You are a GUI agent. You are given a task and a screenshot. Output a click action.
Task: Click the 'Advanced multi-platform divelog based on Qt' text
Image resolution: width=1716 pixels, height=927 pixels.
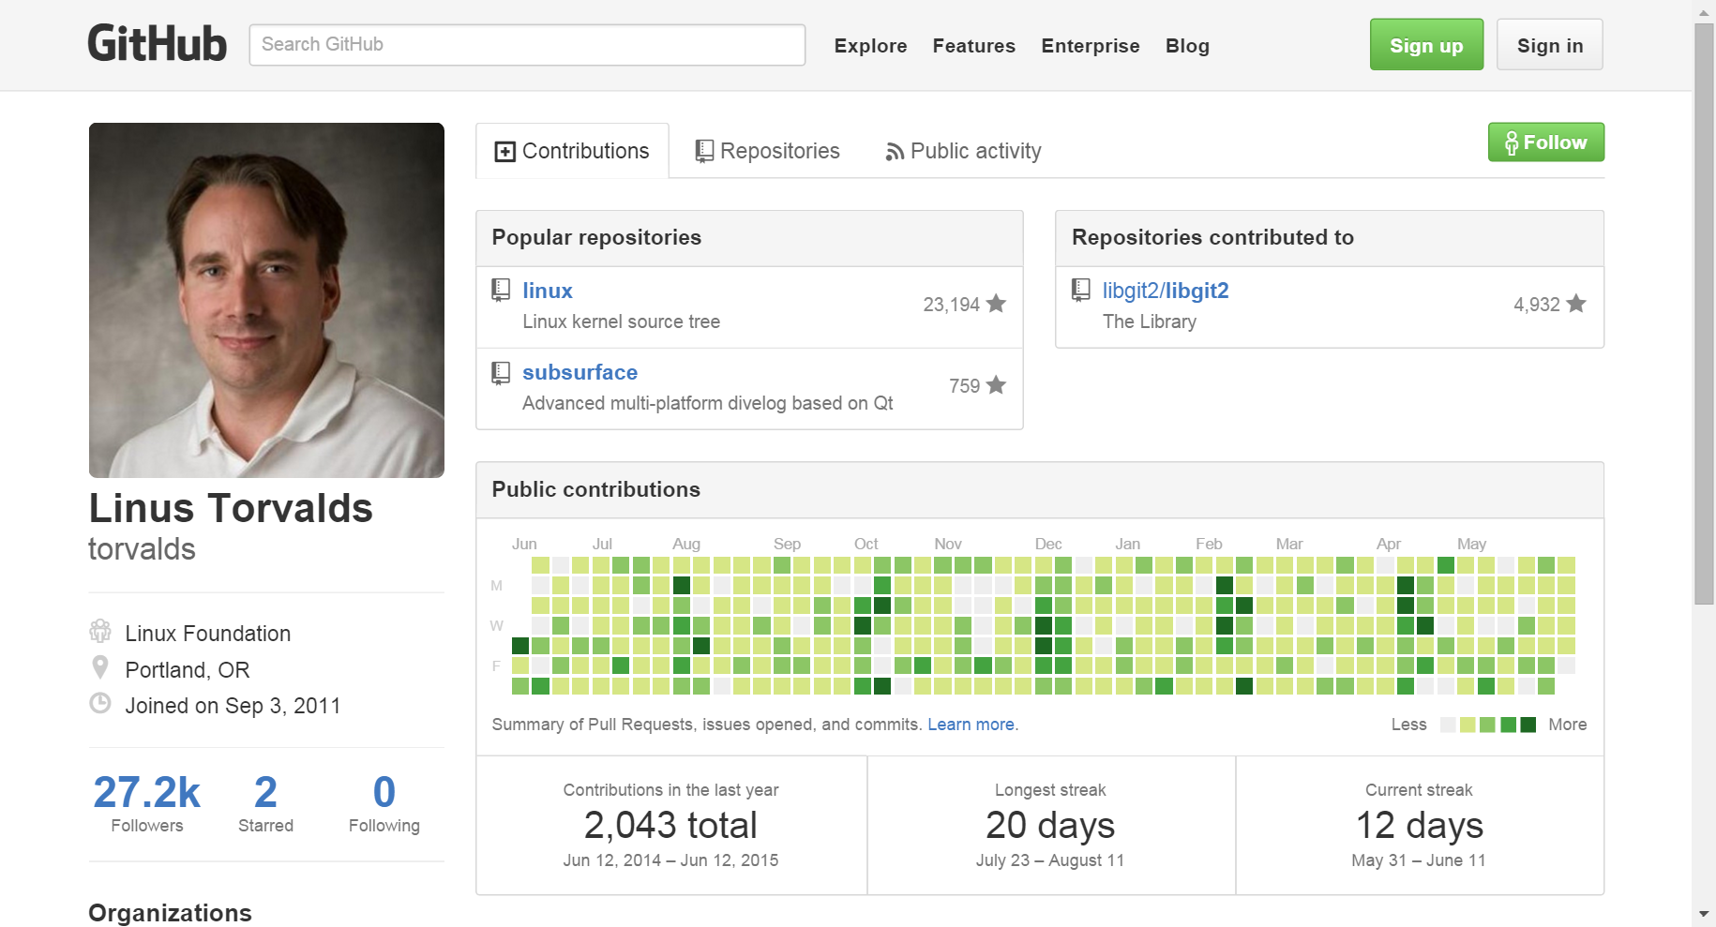tap(707, 403)
